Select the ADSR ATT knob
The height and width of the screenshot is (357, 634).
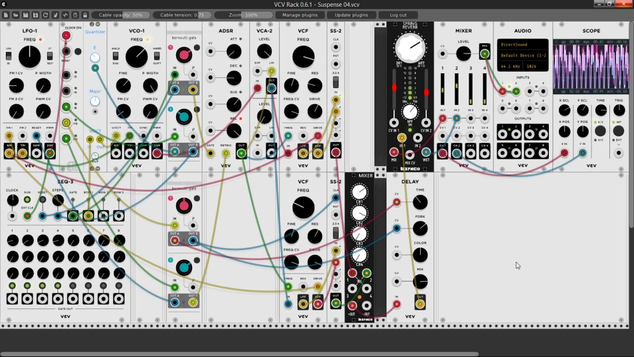point(234,51)
